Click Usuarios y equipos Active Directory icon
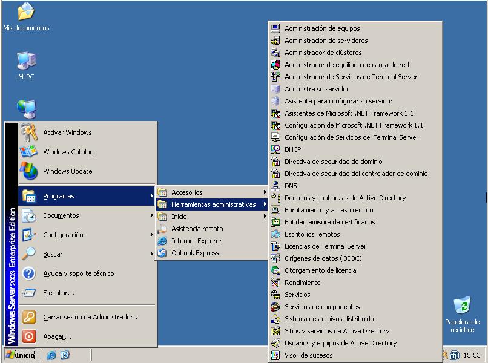This screenshot has width=488, height=363. pyautogui.click(x=275, y=343)
